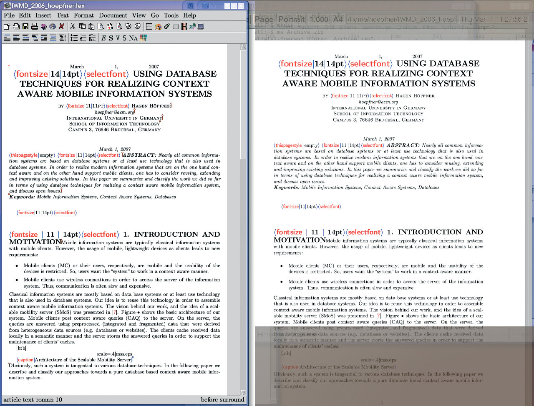
Task: Click the colored grid text color icon
Action: [x=144, y=38]
